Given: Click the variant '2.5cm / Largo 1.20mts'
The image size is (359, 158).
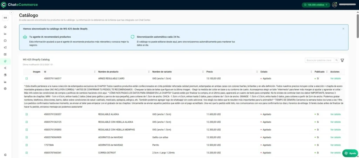Looking at the screenshot, I should coord(163,152).
